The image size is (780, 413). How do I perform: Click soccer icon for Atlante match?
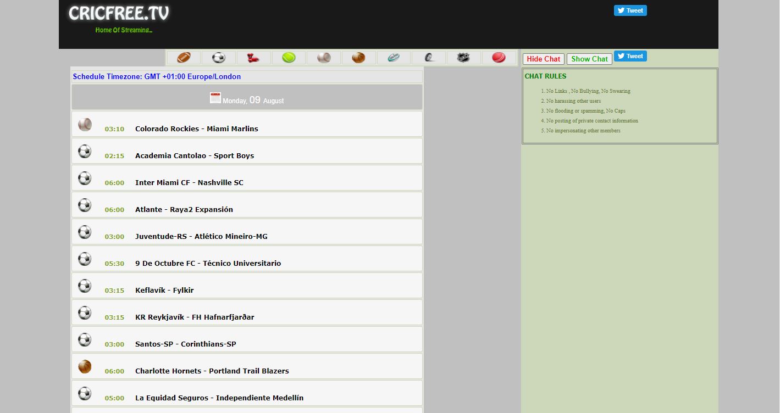point(85,205)
